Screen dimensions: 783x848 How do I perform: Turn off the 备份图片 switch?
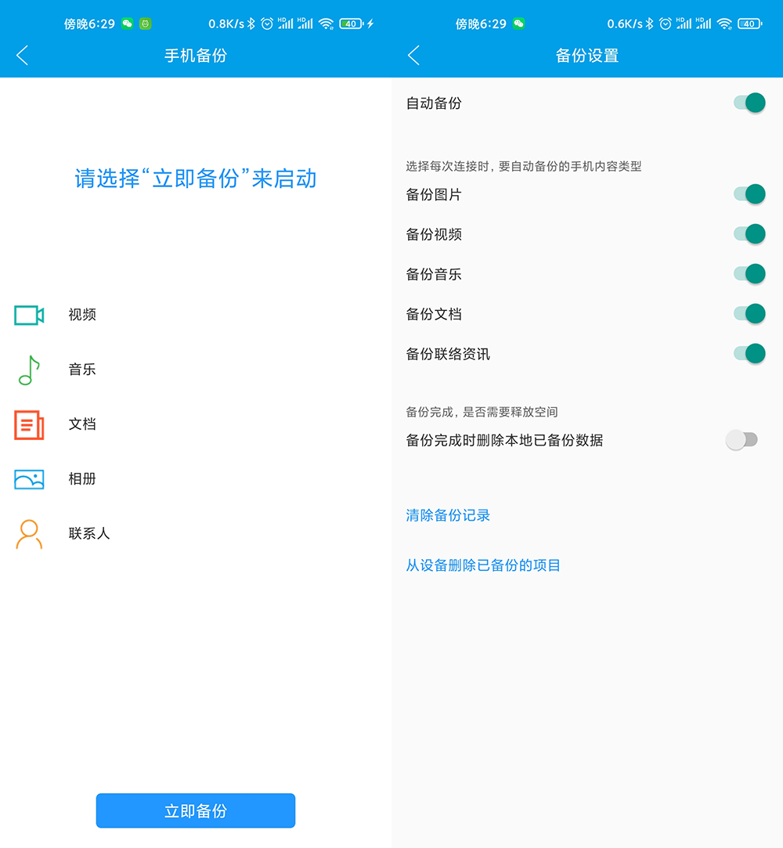point(750,193)
